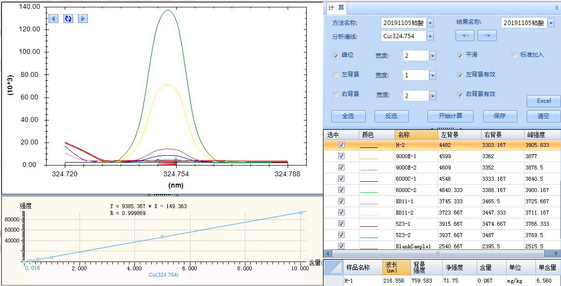Select the 计算 tab

click(x=336, y=8)
